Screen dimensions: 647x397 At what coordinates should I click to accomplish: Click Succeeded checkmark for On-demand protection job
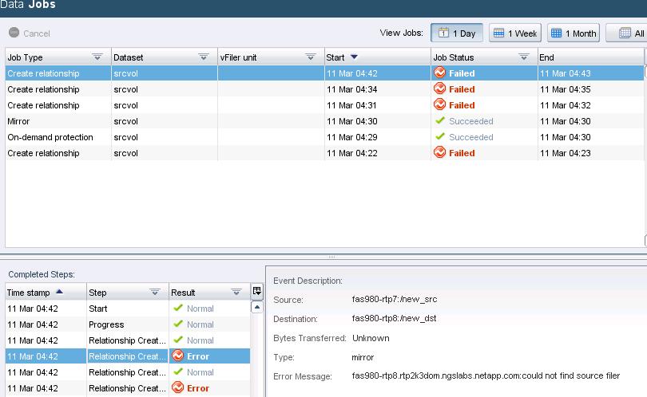440,136
